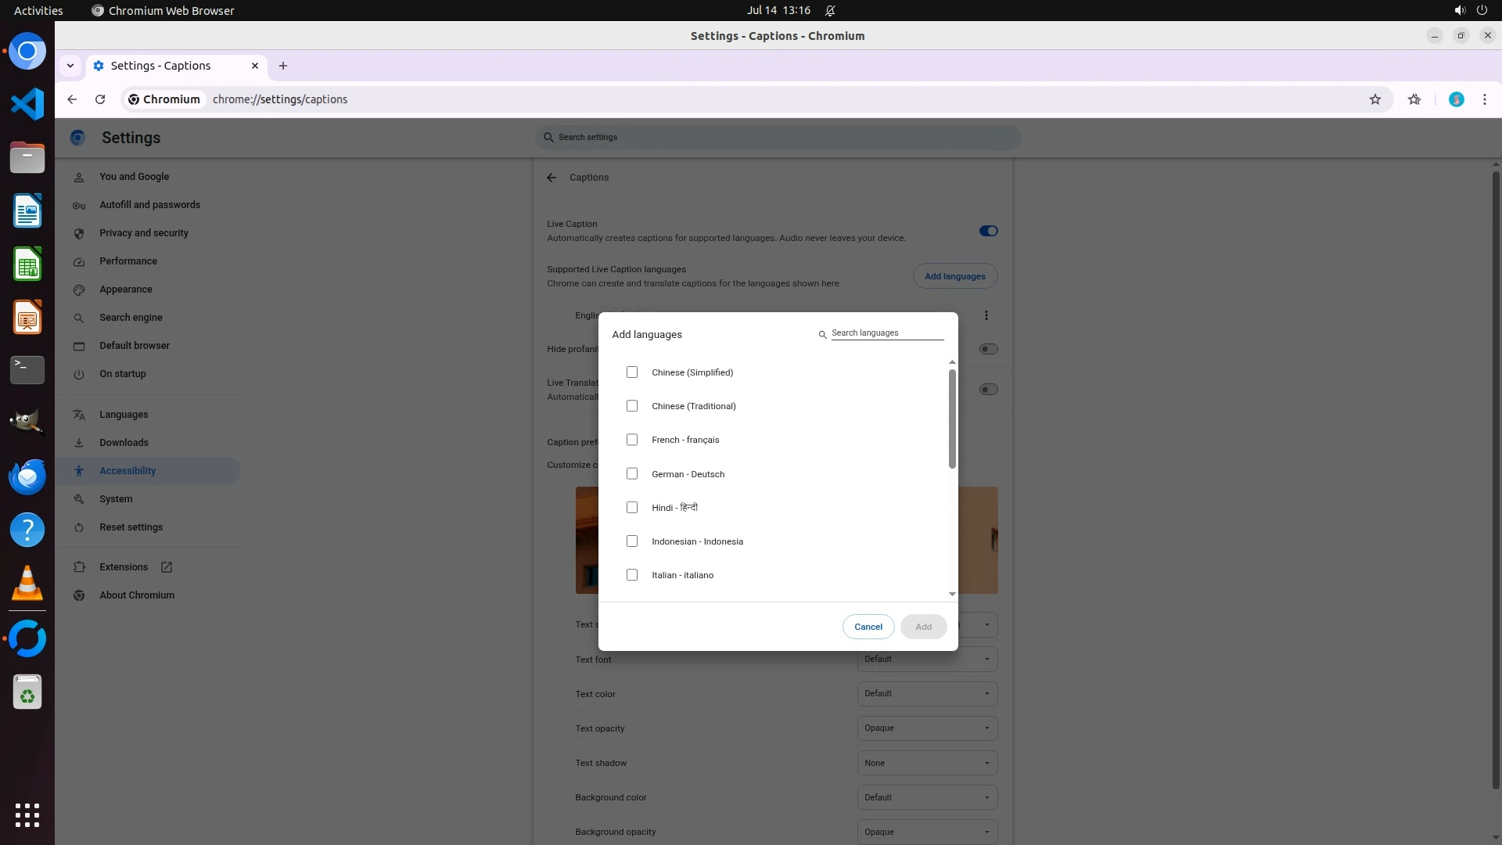Click the back arrow next to Captions
This screenshot has height=845, width=1502.
point(552,178)
